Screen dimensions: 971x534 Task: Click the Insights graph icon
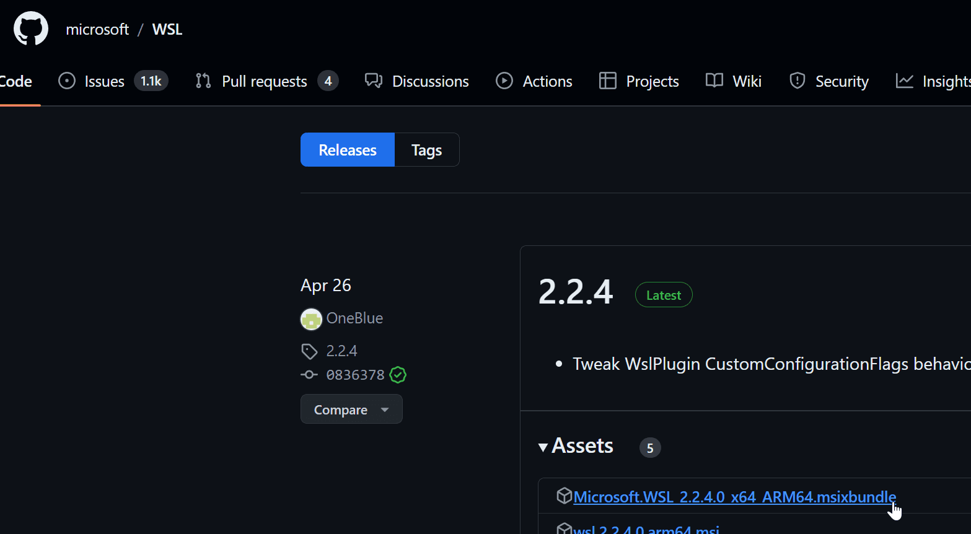tap(905, 81)
